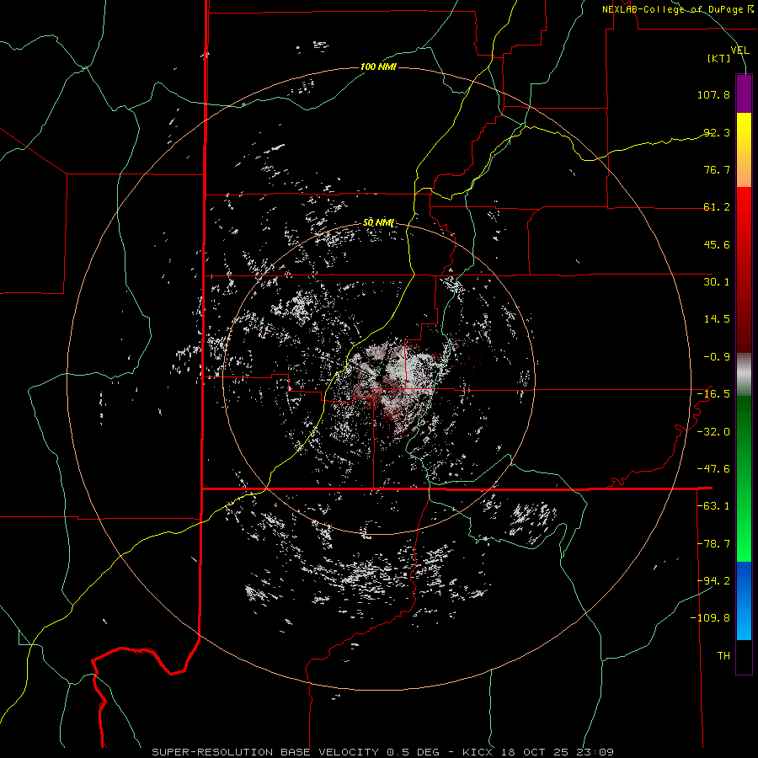Click the gray segment of the velocity color bar

[744, 374]
